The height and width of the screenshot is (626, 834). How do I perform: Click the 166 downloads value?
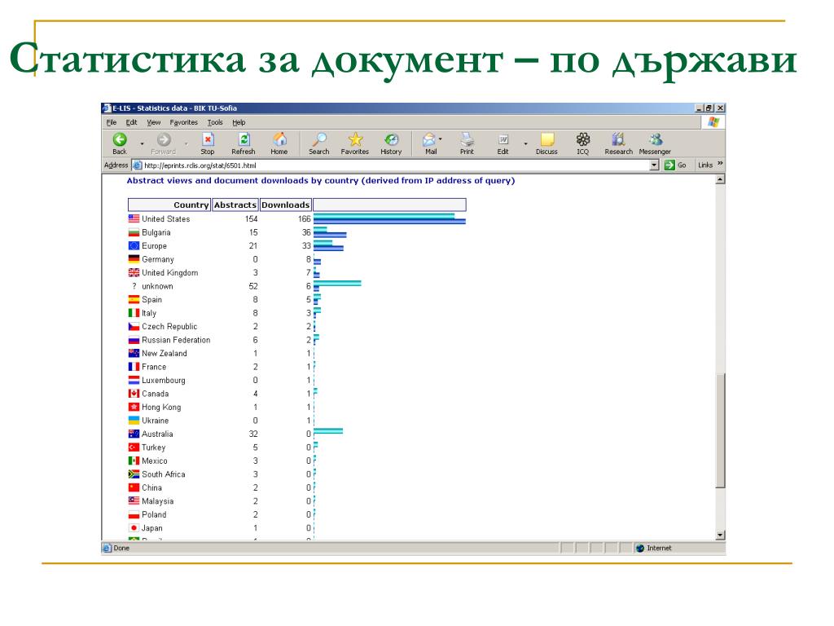pos(305,218)
